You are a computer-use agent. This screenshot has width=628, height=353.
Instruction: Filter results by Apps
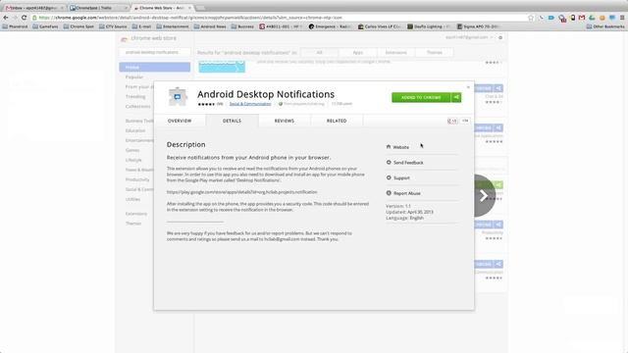(357, 52)
